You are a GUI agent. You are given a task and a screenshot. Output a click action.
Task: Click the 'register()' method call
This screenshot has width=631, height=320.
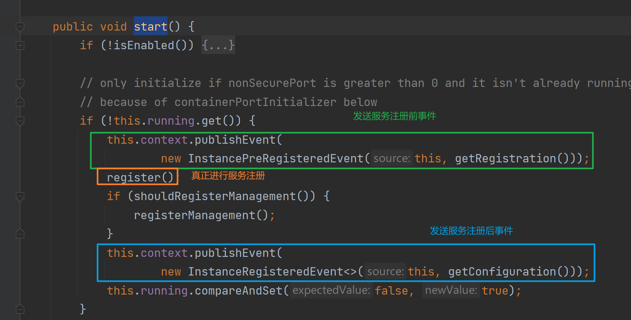click(140, 177)
